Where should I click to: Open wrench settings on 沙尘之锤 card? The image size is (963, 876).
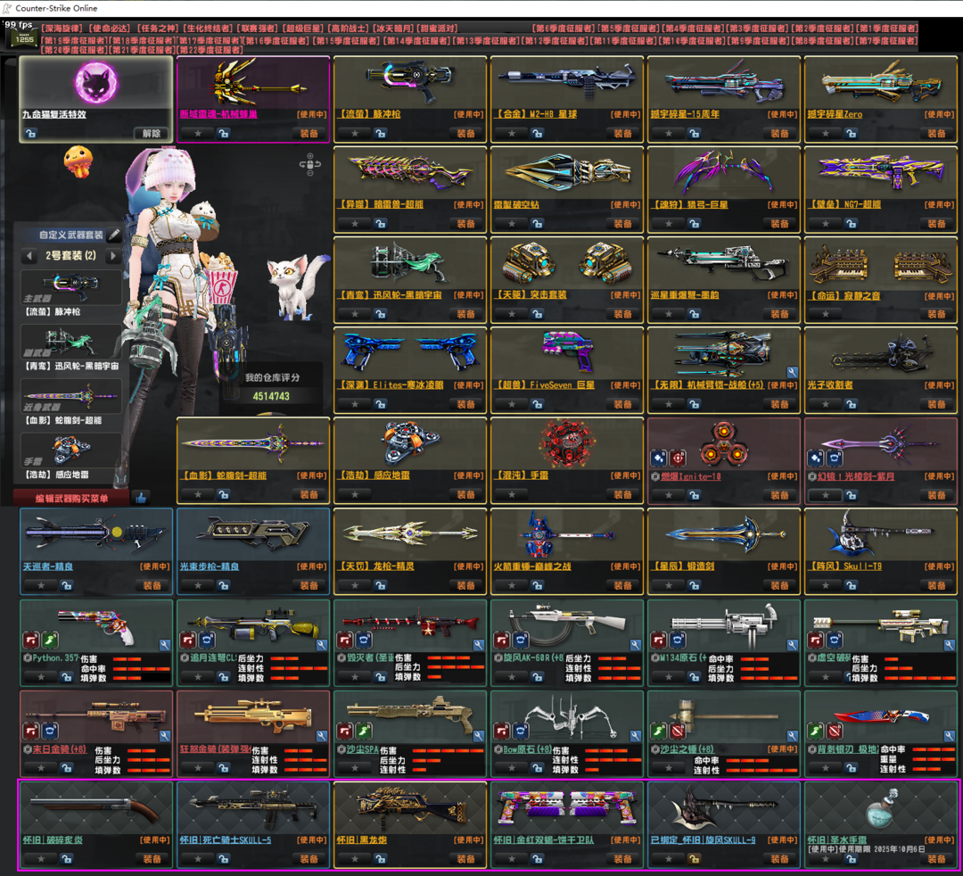(x=793, y=736)
